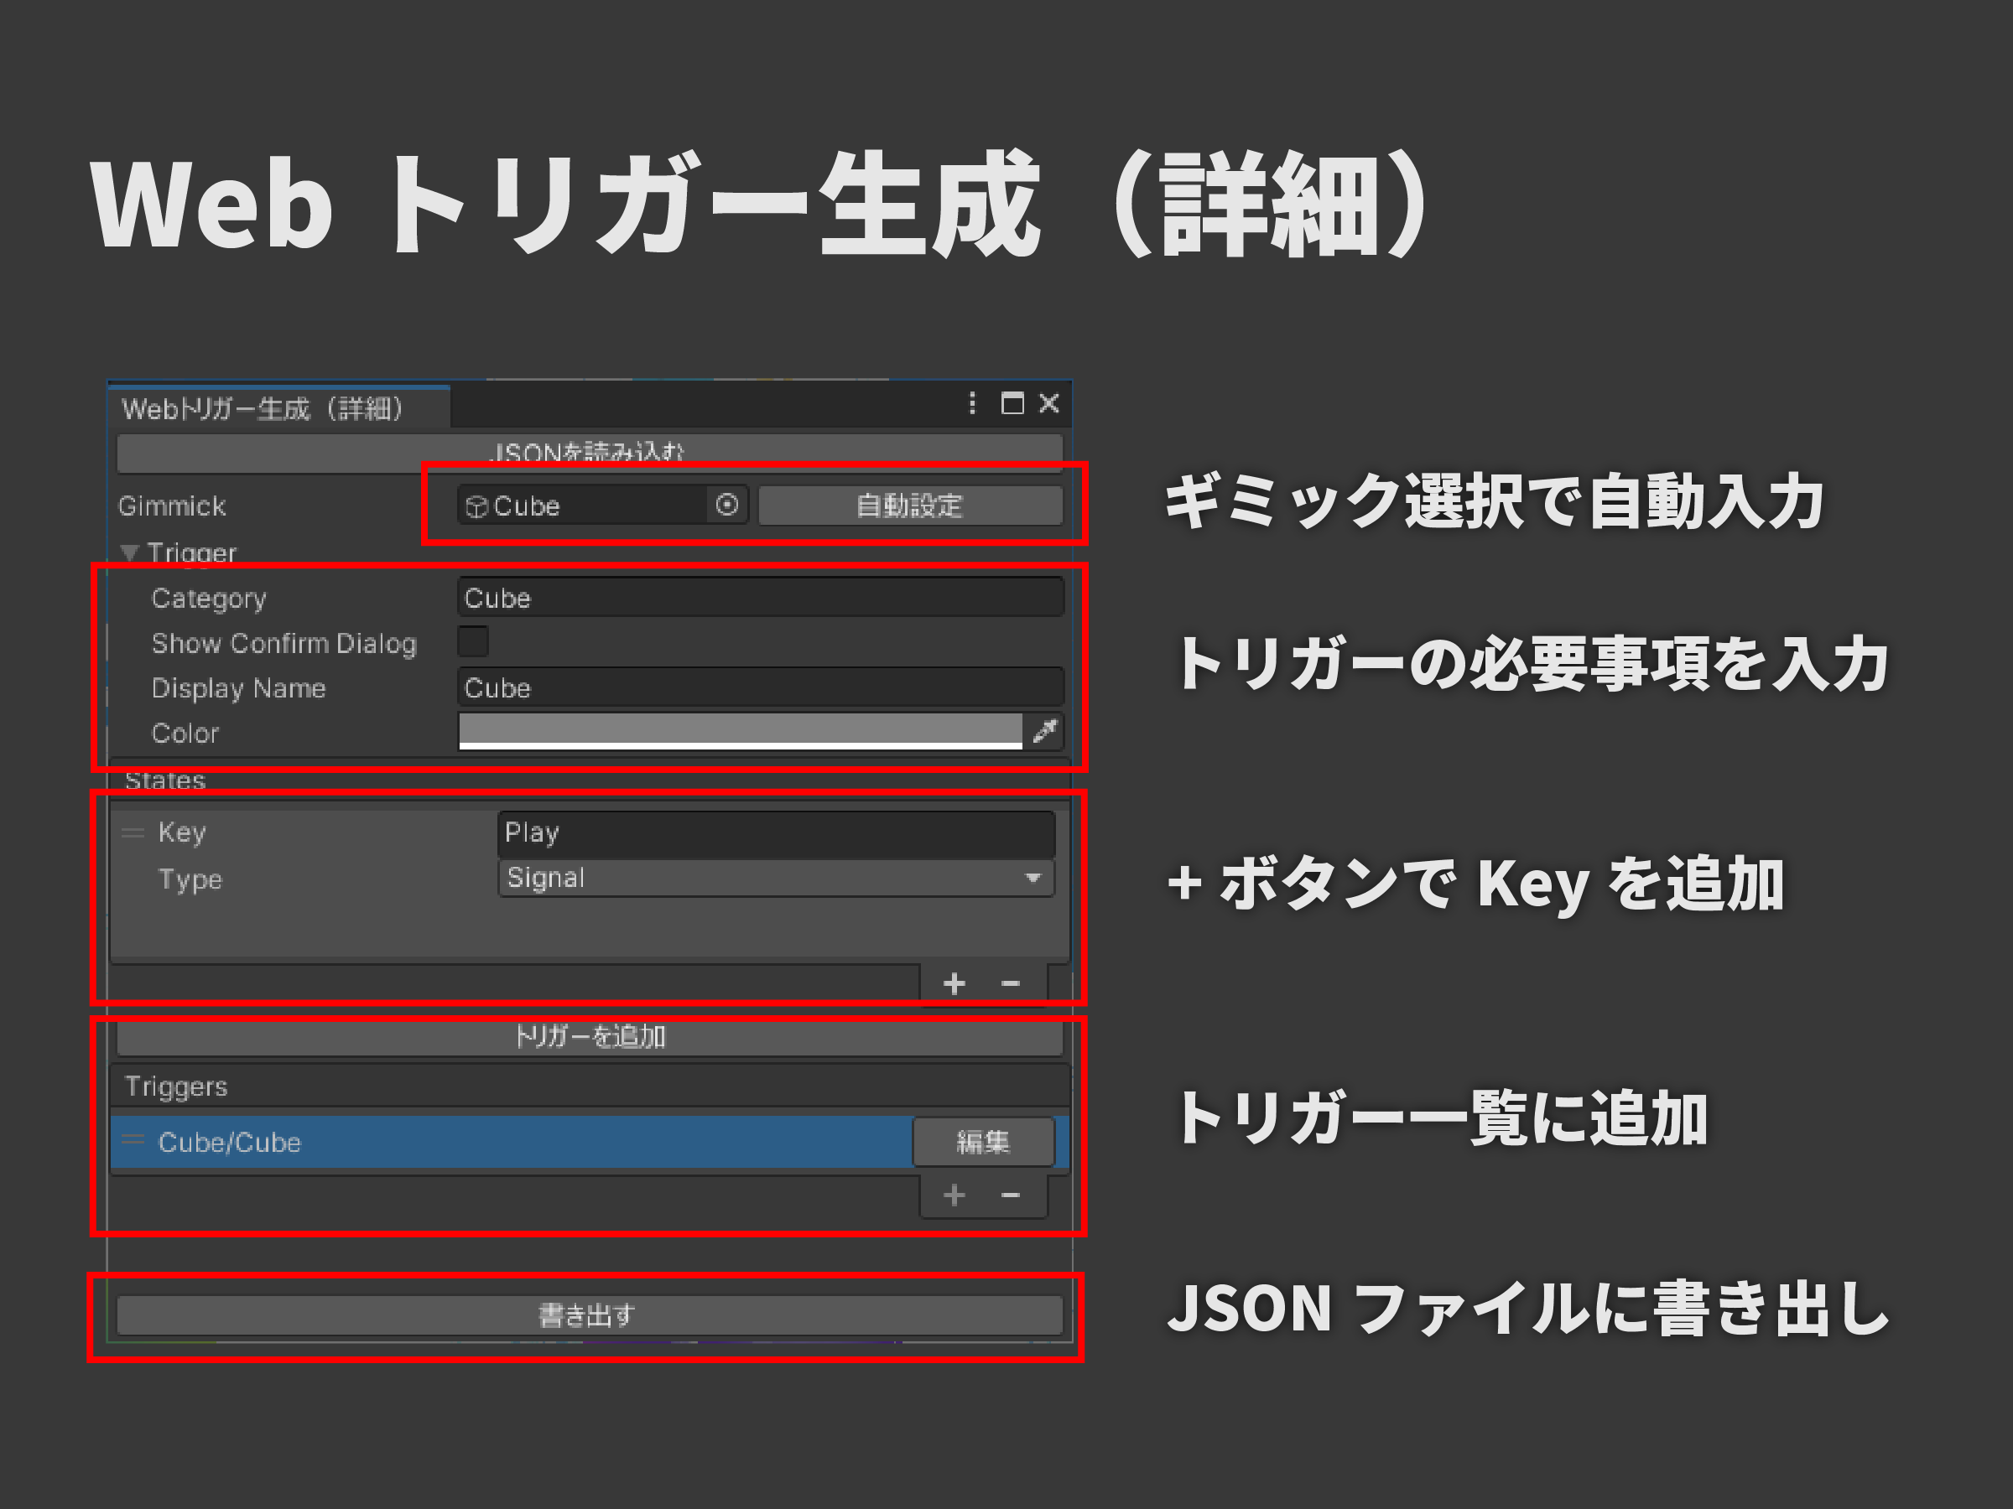Screen dimensions: 2013x1509
Task: Click the plus icon under Triggers list
Action: click(954, 1195)
